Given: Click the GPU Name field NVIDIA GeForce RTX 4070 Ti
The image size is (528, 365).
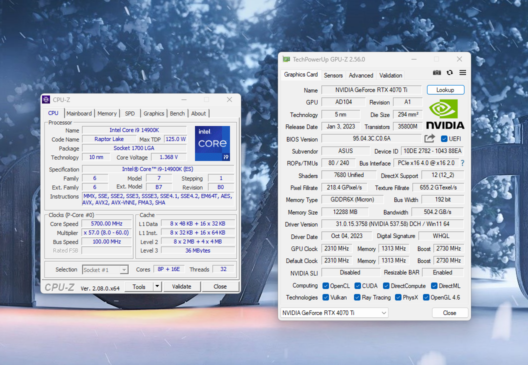Looking at the screenshot, I should [x=371, y=90].
